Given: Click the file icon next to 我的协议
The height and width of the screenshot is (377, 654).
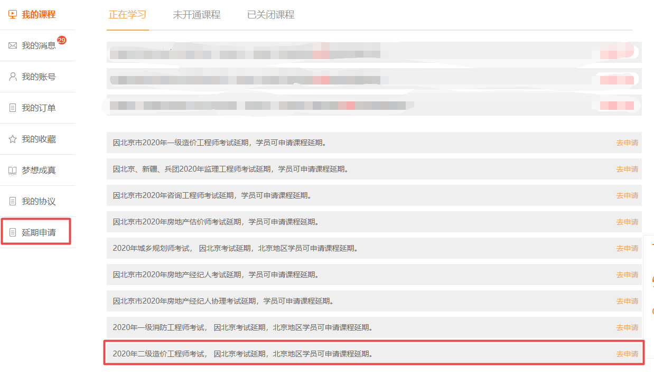Looking at the screenshot, I should pos(12,200).
